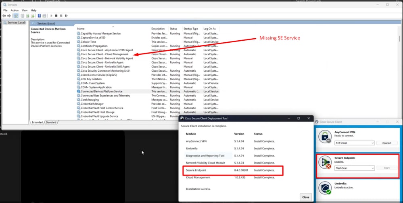Select Client License Service (ClipSVC) row

(x=148, y=75)
